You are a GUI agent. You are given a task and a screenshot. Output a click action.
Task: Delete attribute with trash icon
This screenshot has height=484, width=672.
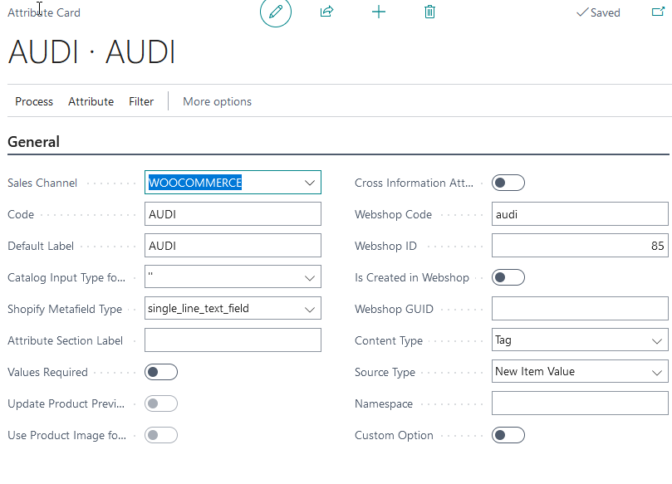click(x=429, y=12)
